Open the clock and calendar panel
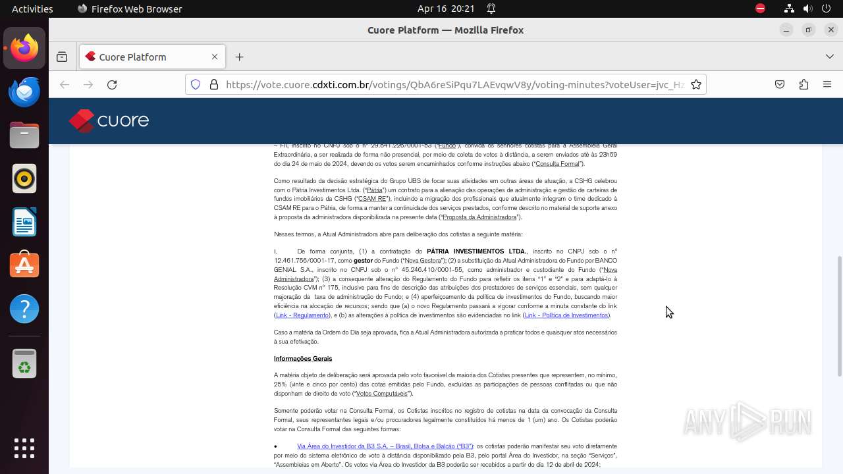This screenshot has height=474, width=843. [446, 9]
